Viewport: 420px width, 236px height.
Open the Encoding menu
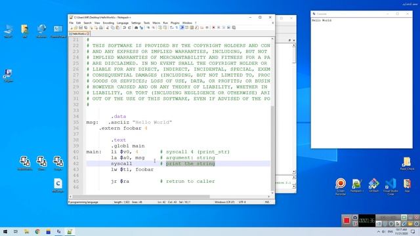pos(108,23)
